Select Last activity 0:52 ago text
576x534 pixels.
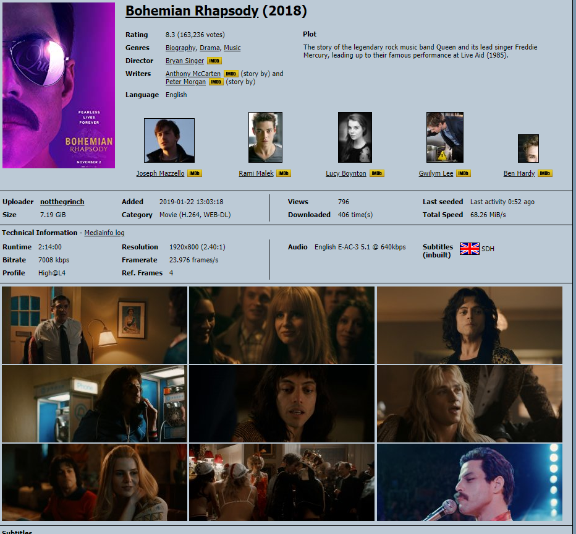pos(502,202)
